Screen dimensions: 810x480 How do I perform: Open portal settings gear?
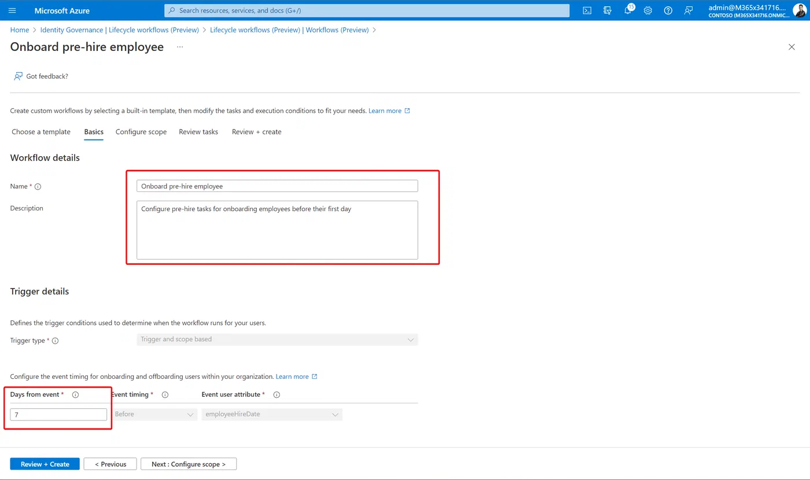(x=648, y=10)
